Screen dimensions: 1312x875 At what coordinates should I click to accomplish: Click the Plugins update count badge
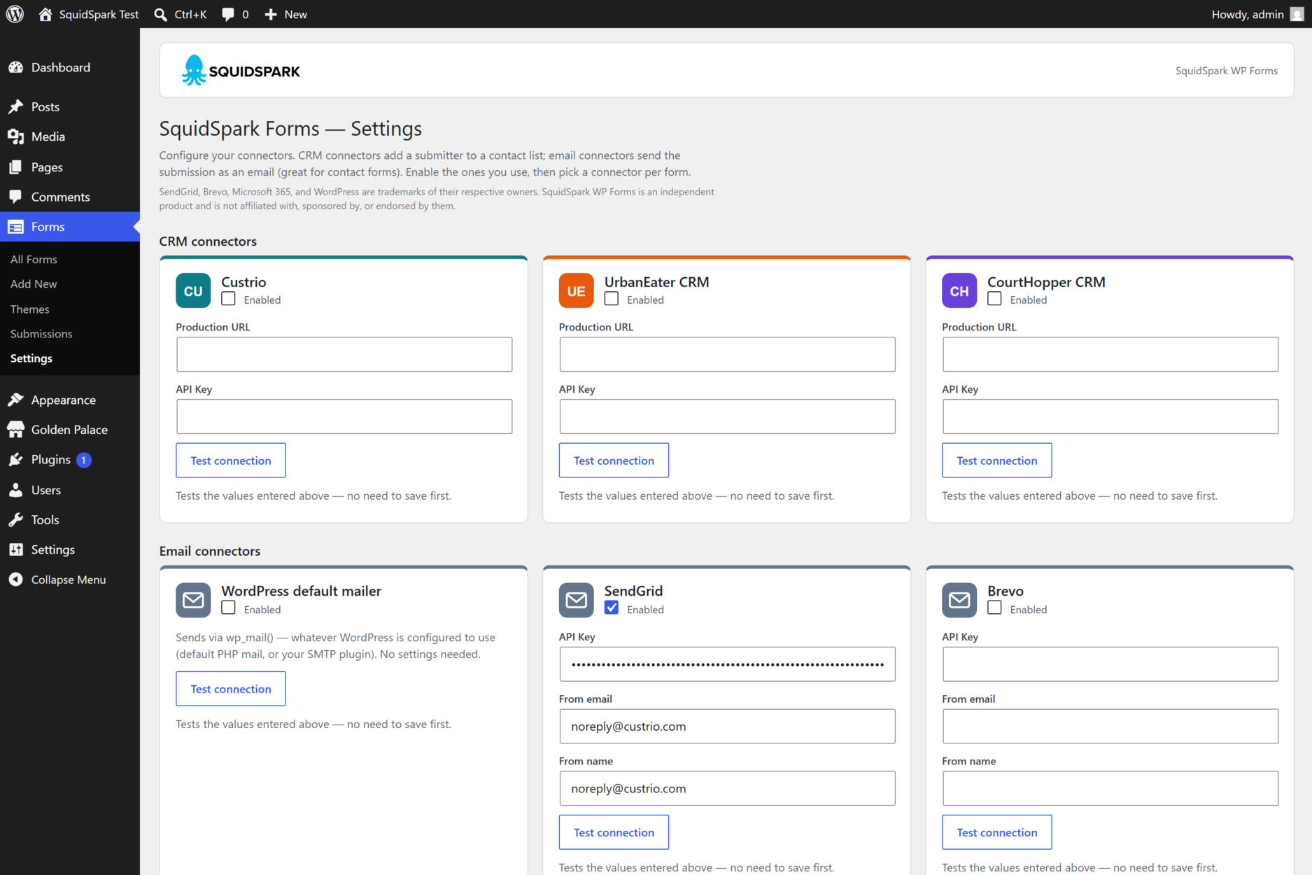(84, 460)
